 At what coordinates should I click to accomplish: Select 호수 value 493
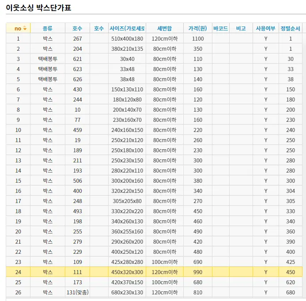point(77,211)
